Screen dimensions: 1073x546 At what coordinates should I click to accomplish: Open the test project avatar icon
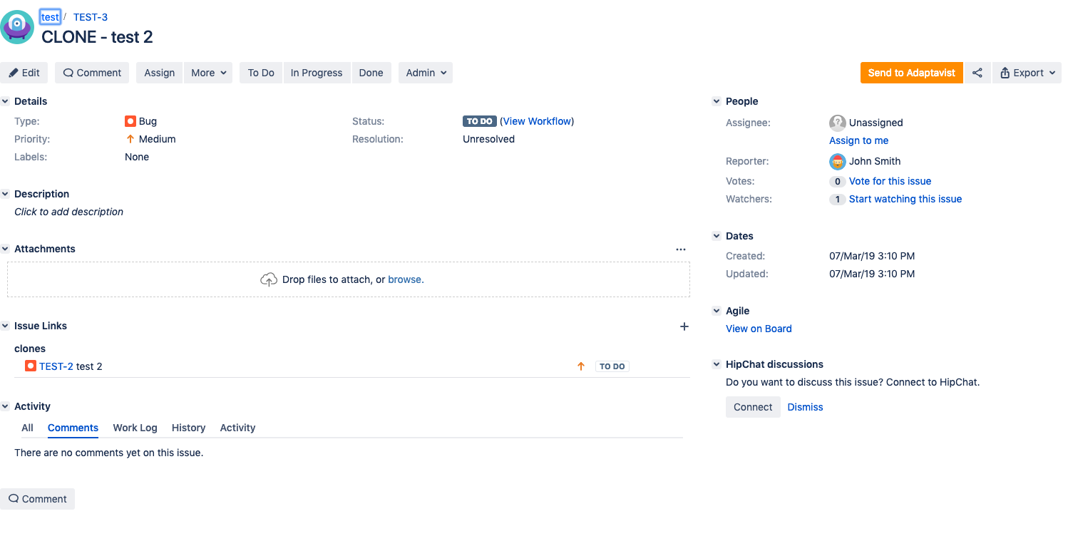tap(17, 27)
